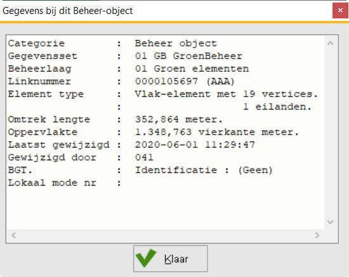Click the dialog title bar text
The width and height of the screenshot is (349, 277).
67,11
